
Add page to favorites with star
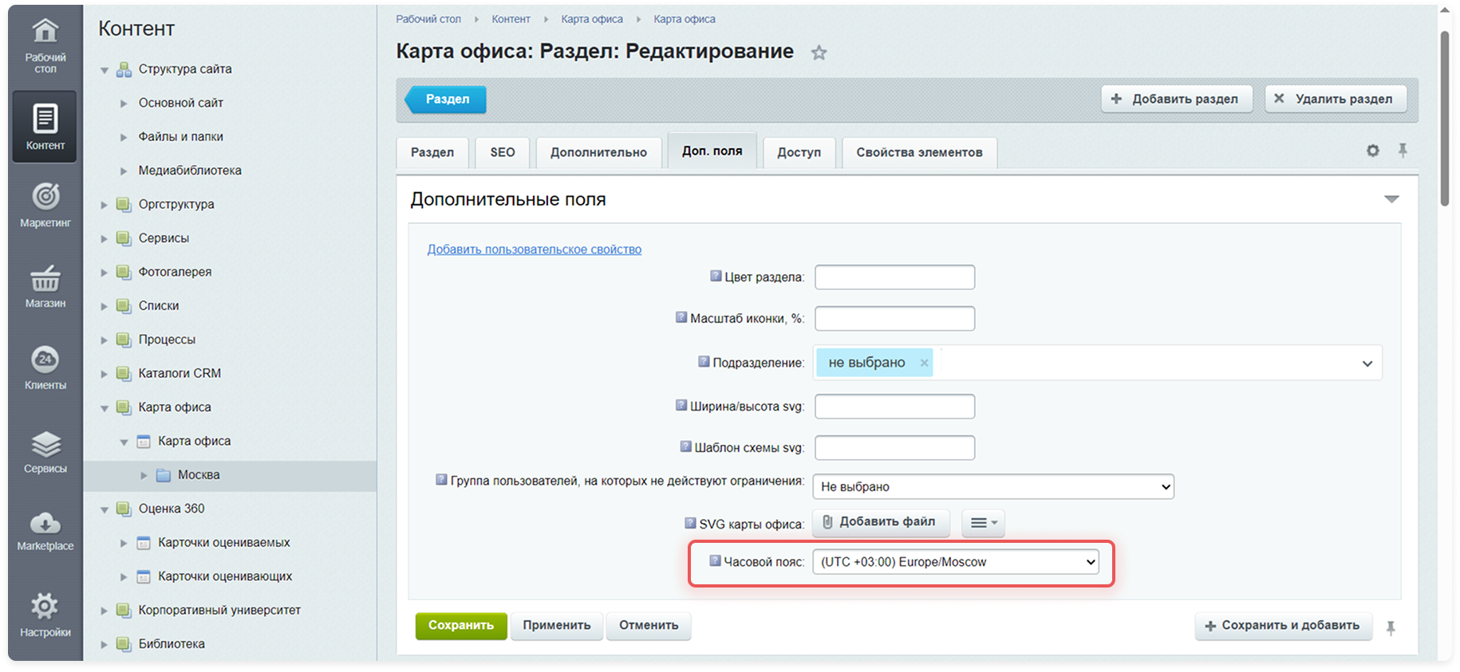coord(819,53)
